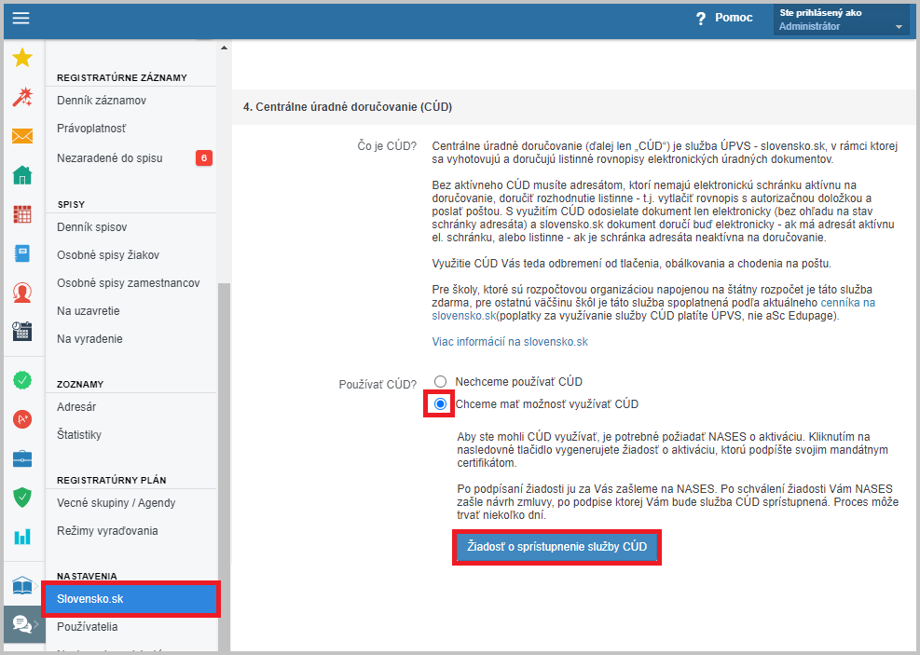Click the "NASTAVENIA" section header
The image size is (920, 655).
[87, 577]
